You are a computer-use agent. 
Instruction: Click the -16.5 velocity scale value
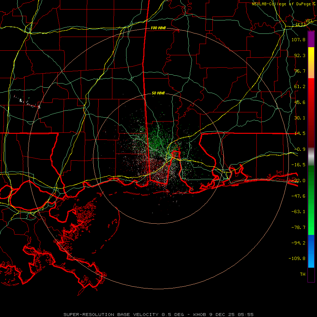[x=298, y=165]
